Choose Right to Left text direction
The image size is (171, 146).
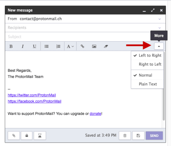tap(147, 64)
